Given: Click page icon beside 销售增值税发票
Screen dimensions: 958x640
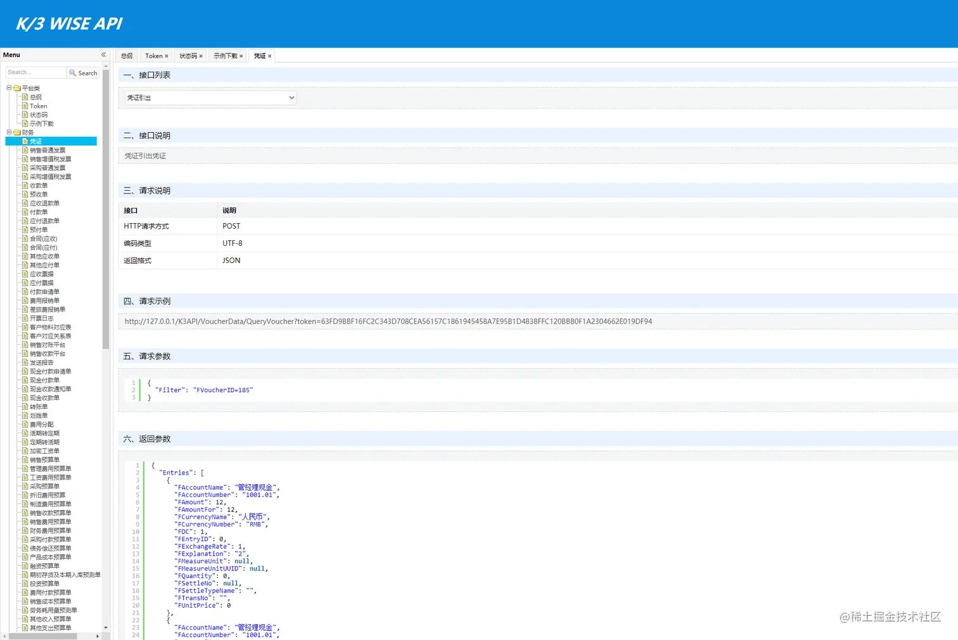Looking at the screenshot, I should (x=25, y=159).
